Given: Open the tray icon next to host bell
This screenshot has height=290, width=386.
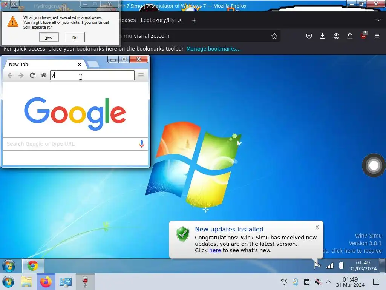Looking at the screenshot, I should pos(296,282).
